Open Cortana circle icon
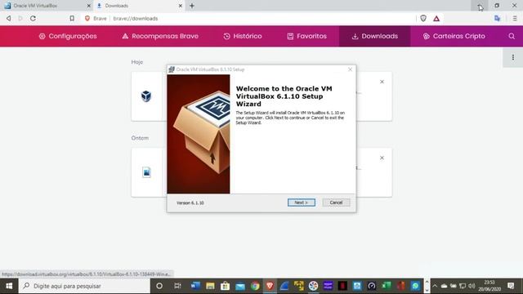This screenshot has height=294, width=523. point(159,286)
